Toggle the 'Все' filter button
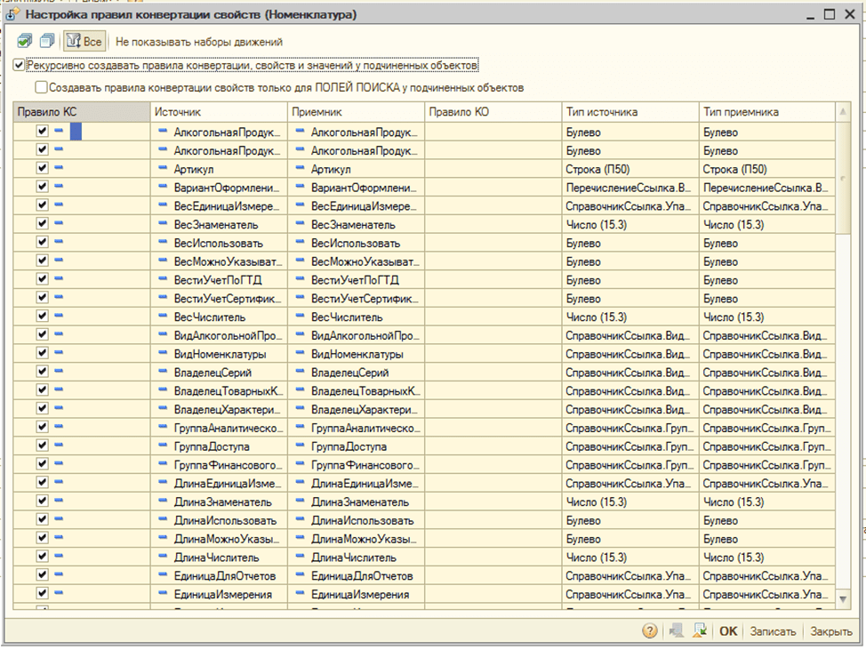 coord(86,41)
